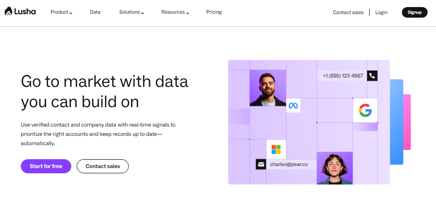
Task: Click the outlined Contact sales button
Action: (103, 166)
